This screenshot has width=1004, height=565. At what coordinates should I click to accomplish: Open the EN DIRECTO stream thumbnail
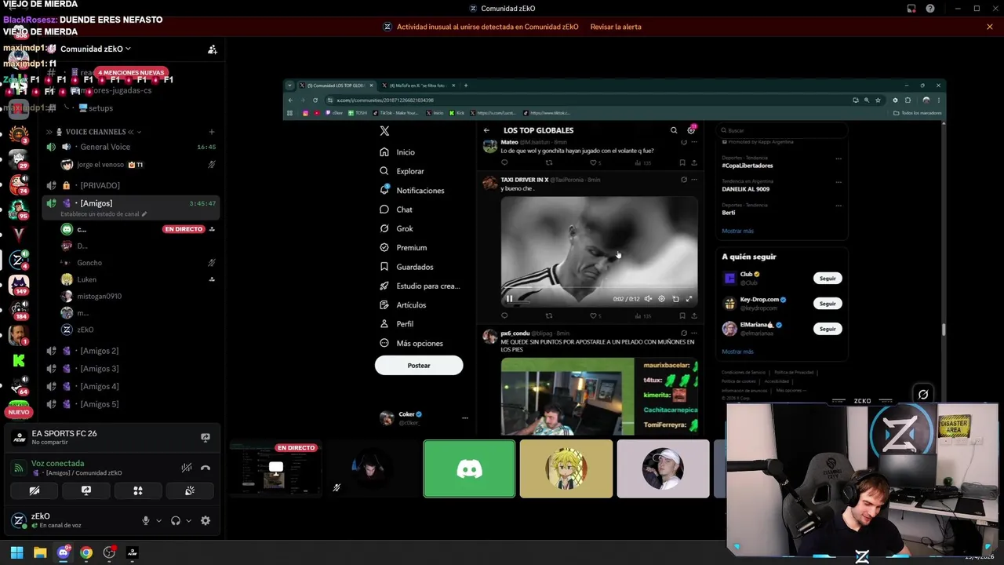[275, 469]
